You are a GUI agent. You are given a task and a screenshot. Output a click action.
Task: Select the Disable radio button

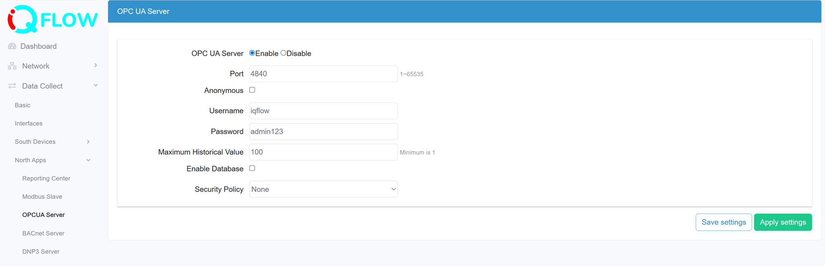[283, 53]
